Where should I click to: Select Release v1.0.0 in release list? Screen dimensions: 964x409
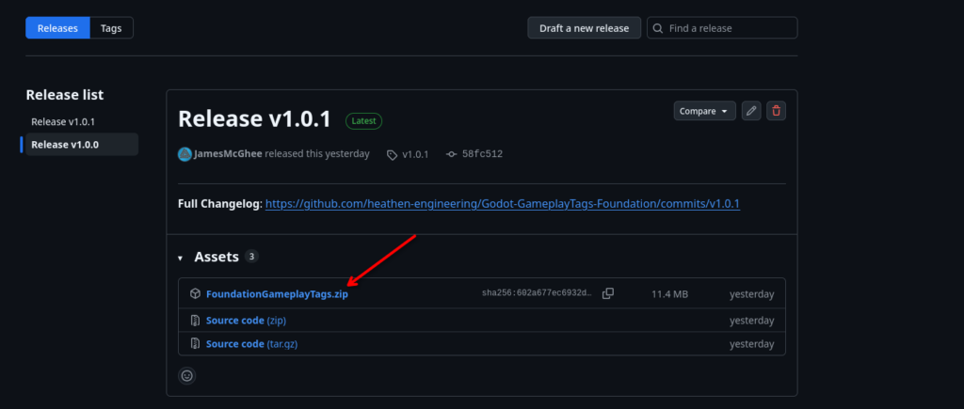pyautogui.click(x=82, y=144)
